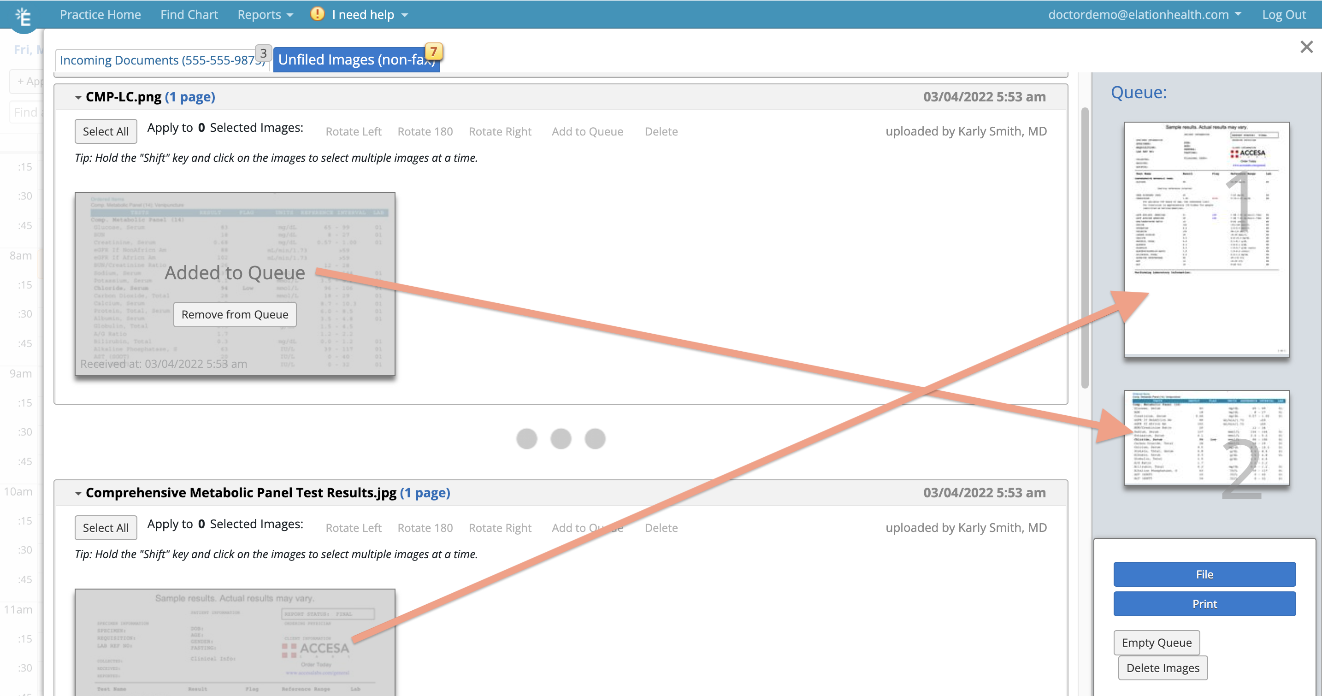
Task: Click the Add to Queue icon
Action: click(x=587, y=131)
